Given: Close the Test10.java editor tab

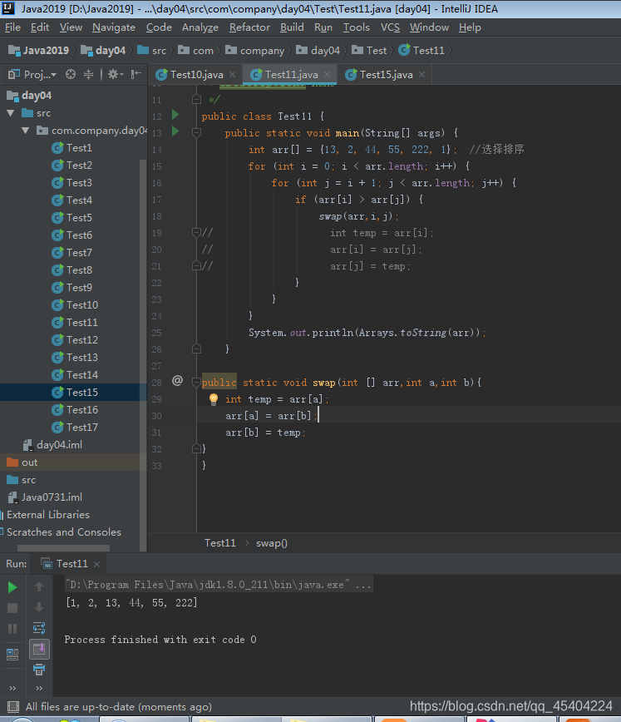Looking at the screenshot, I should tap(233, 74).
